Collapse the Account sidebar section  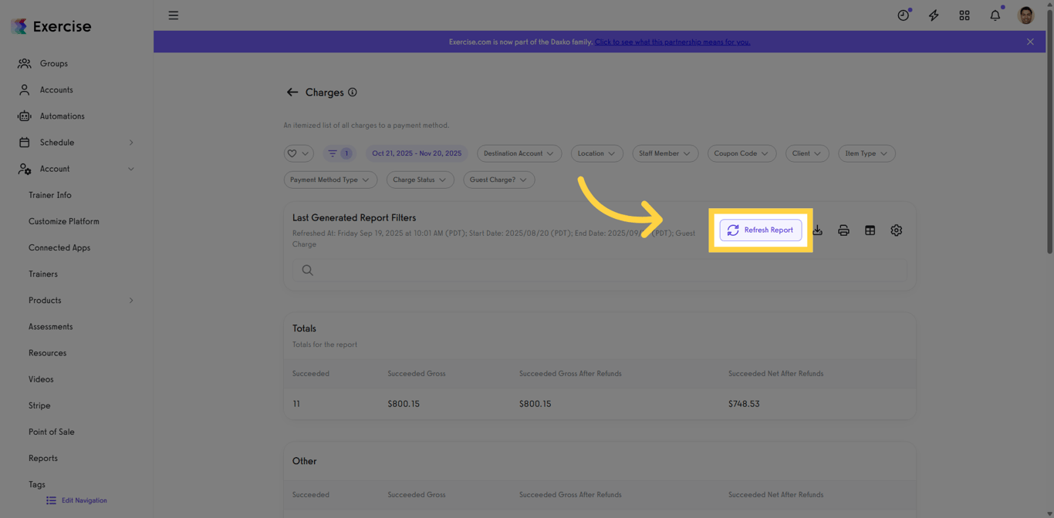click(76, 169)
